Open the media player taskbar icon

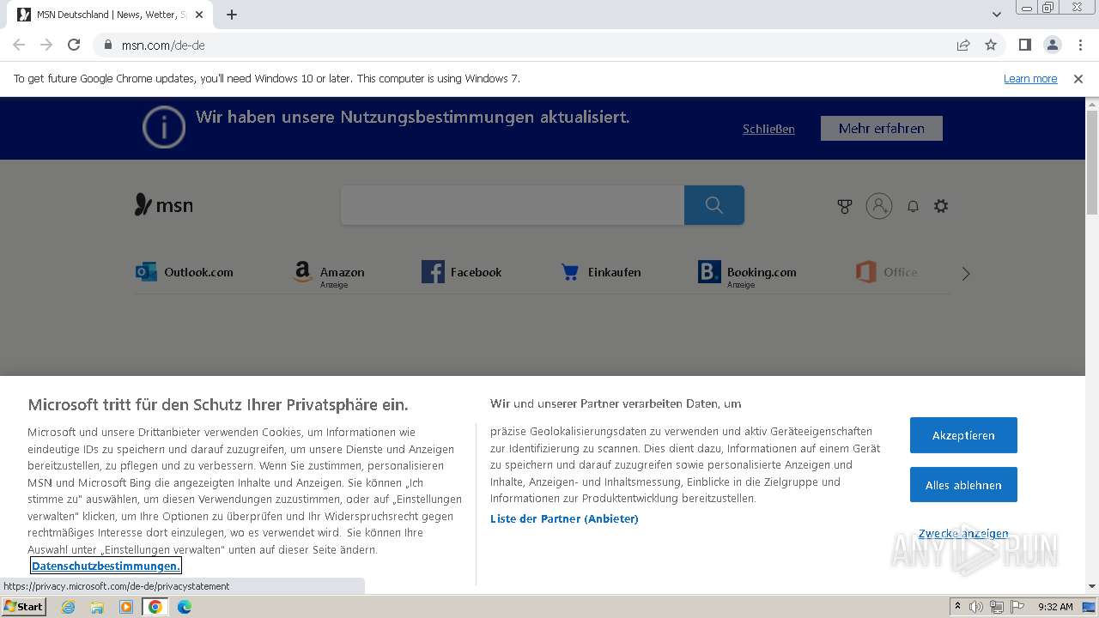126,607
